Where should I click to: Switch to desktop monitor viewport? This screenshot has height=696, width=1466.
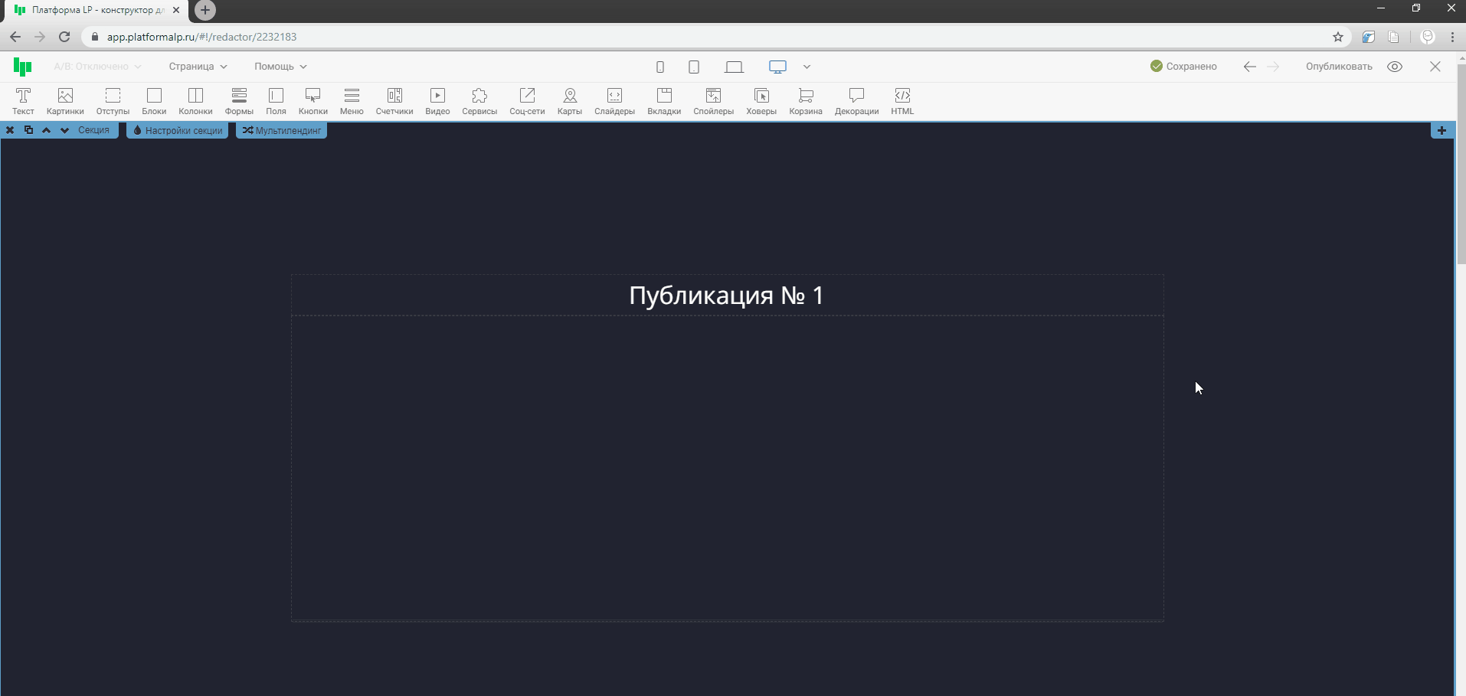[777, 67]
